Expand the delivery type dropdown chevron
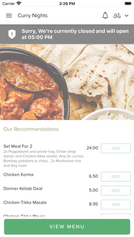Viewport: 134px width, 237px height. (127, 16)
